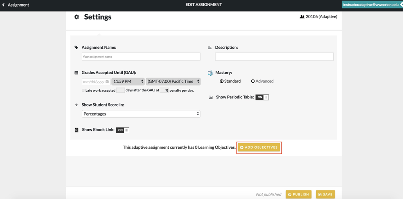Click the Add Objectives button
Screen dimensions: 403x199
coord(259,147)
